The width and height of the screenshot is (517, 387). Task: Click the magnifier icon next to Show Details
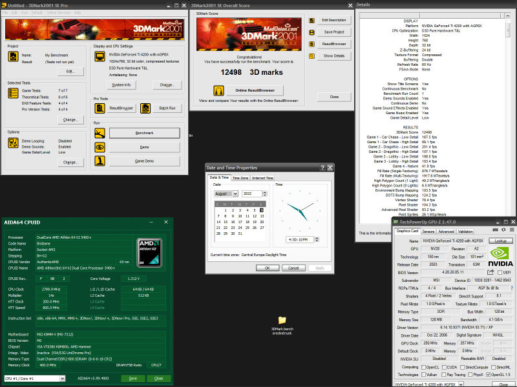(x=311, y=56)
